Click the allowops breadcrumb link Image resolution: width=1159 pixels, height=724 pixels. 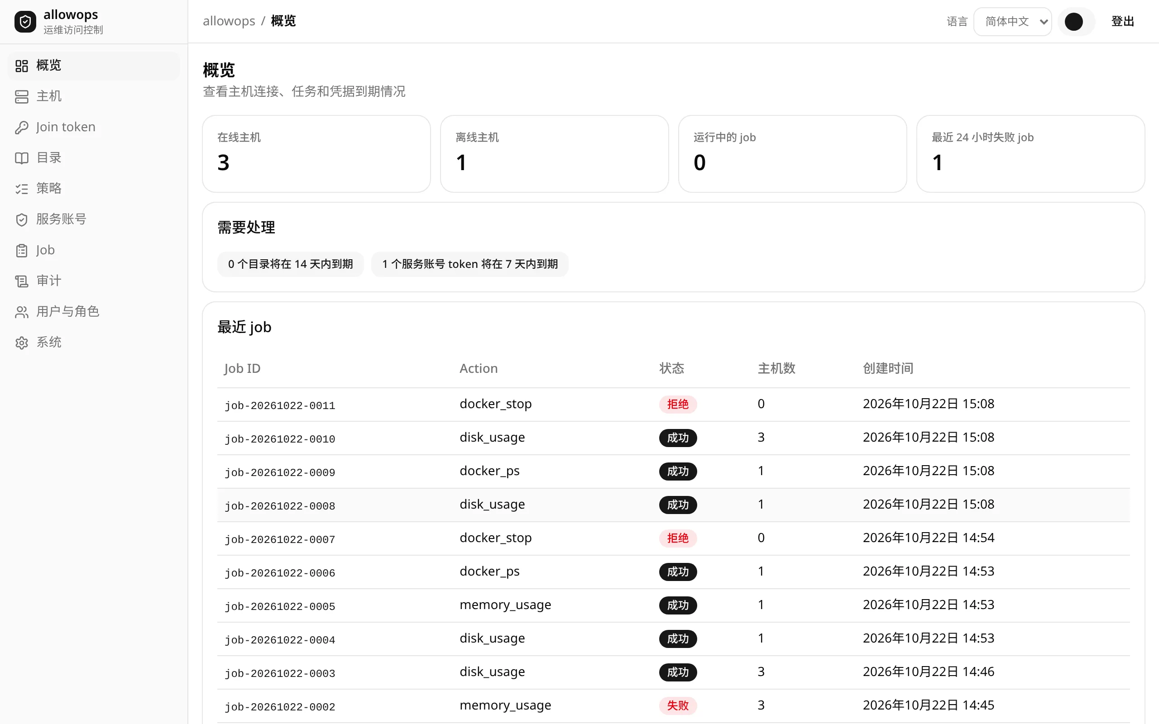(229, 21)
